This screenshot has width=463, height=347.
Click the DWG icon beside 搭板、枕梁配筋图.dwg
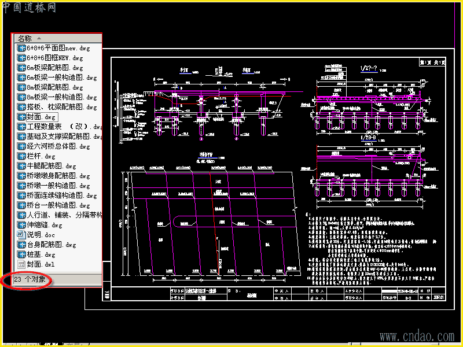(x=21, y=107)
